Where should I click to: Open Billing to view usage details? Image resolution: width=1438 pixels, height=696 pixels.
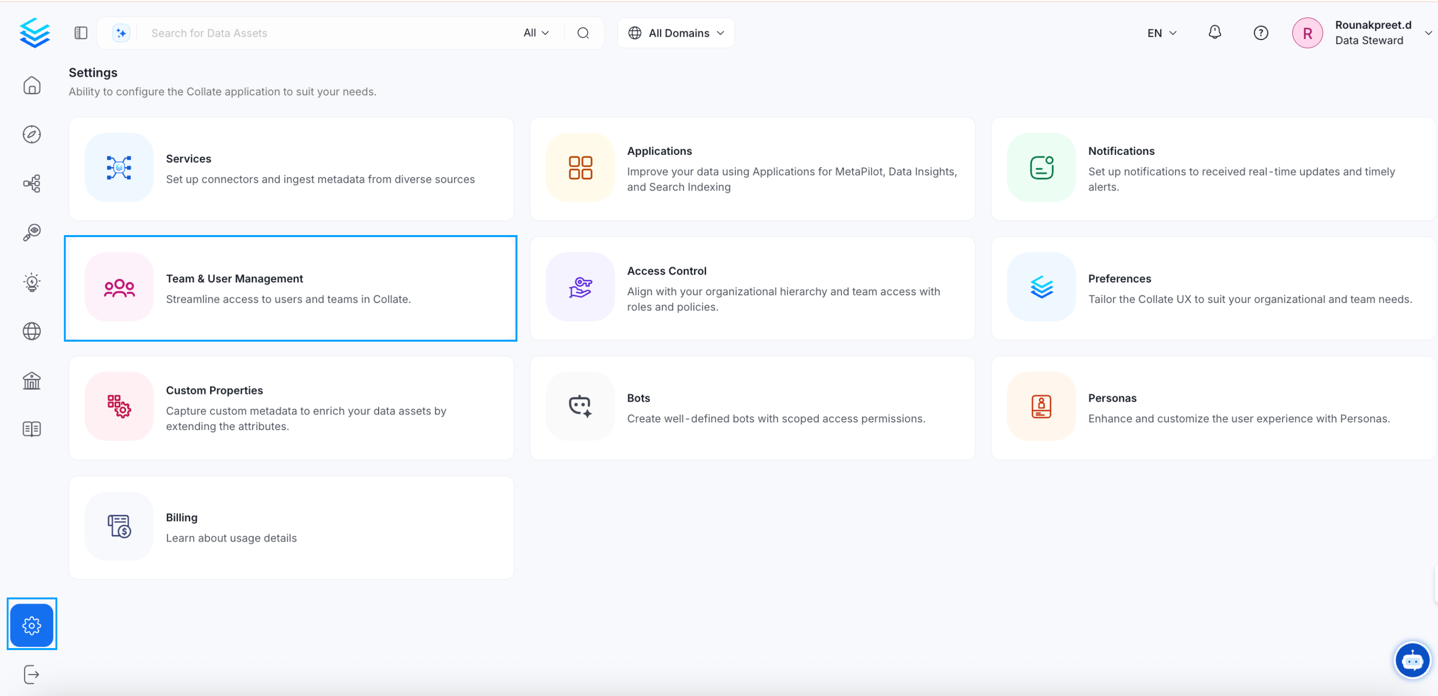(x=291, y=527)
